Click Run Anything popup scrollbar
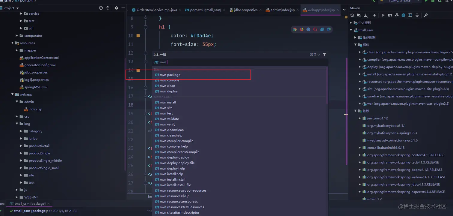453x216 pixels. point(327,85)
